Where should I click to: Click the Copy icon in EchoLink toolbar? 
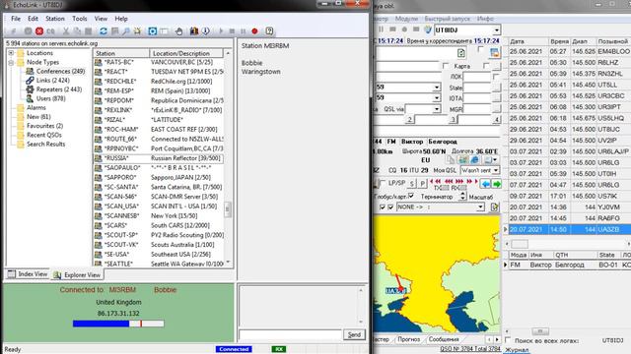point(77,30)
